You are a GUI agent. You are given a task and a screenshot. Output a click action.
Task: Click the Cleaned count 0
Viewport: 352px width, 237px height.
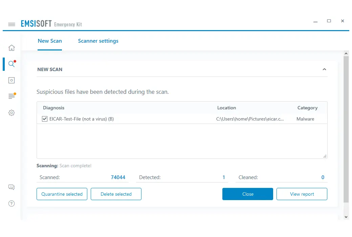tap(323, 177)
